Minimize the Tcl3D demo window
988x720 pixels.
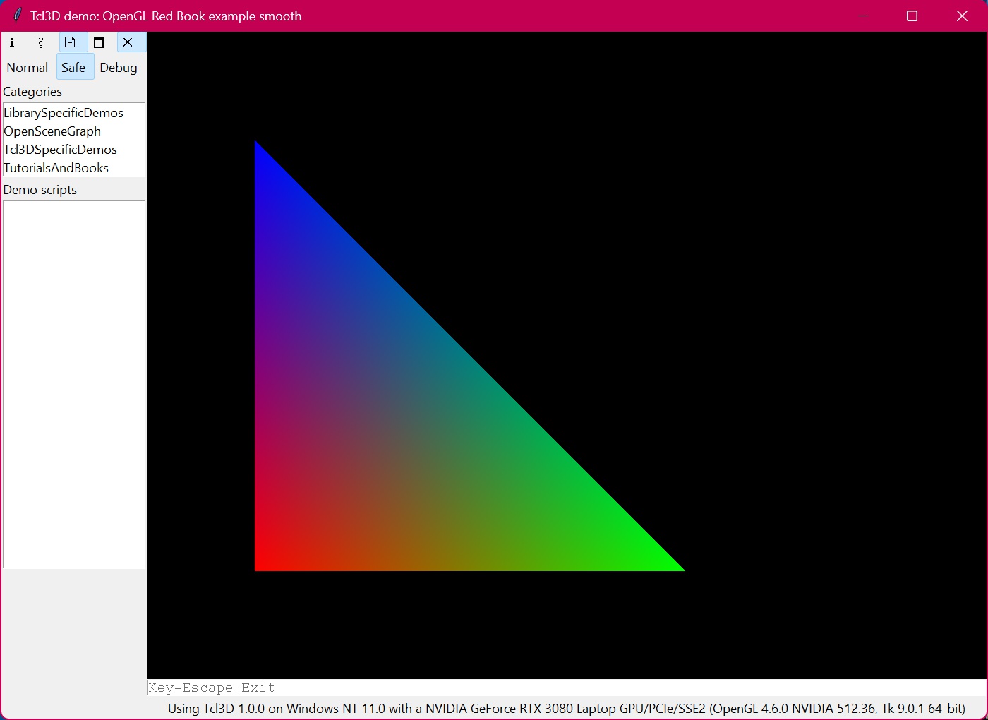coord(863,16)
